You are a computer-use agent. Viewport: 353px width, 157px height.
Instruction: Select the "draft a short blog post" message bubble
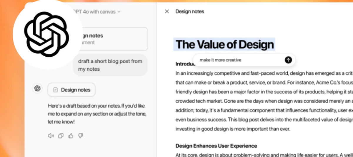pos(110,65)
